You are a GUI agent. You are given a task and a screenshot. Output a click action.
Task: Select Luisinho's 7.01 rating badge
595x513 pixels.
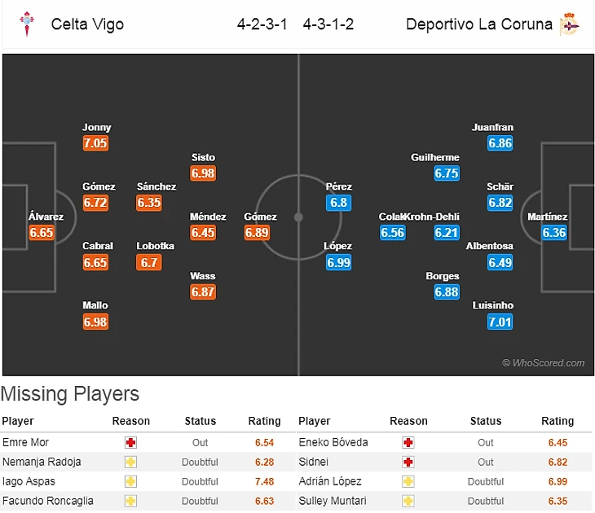(500, 322)
